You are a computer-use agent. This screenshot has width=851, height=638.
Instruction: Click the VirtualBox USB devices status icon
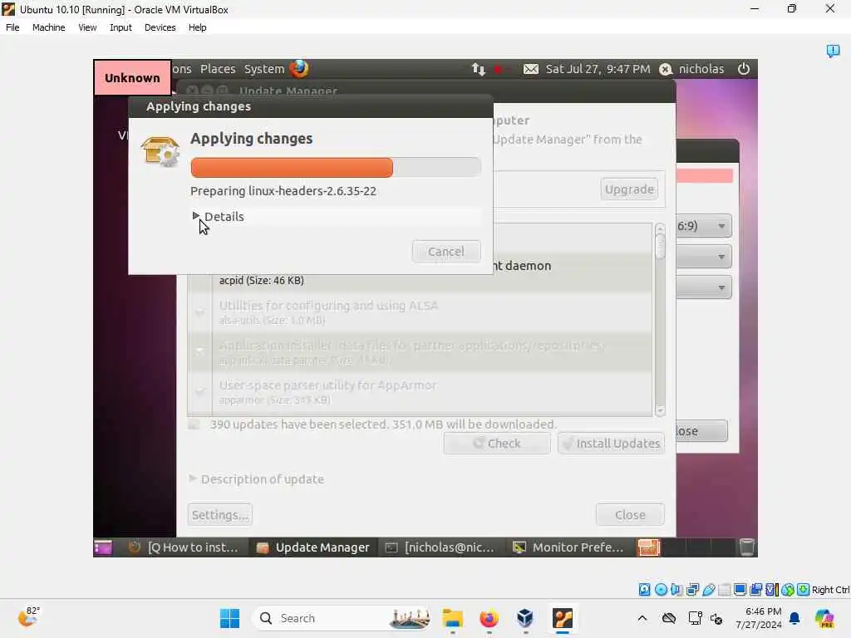tap(708, 590)
